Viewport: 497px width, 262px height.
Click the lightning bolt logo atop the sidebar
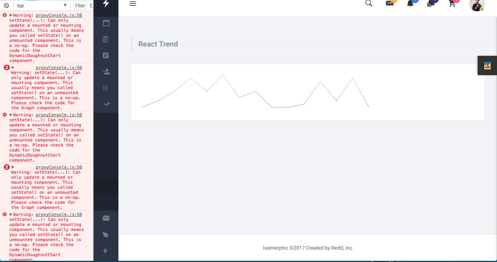(x=106, y=3)
